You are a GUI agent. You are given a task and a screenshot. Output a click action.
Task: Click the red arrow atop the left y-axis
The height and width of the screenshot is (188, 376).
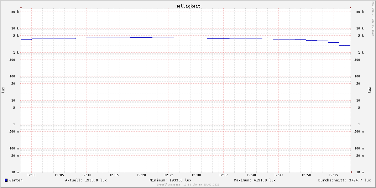click(21, 7)
